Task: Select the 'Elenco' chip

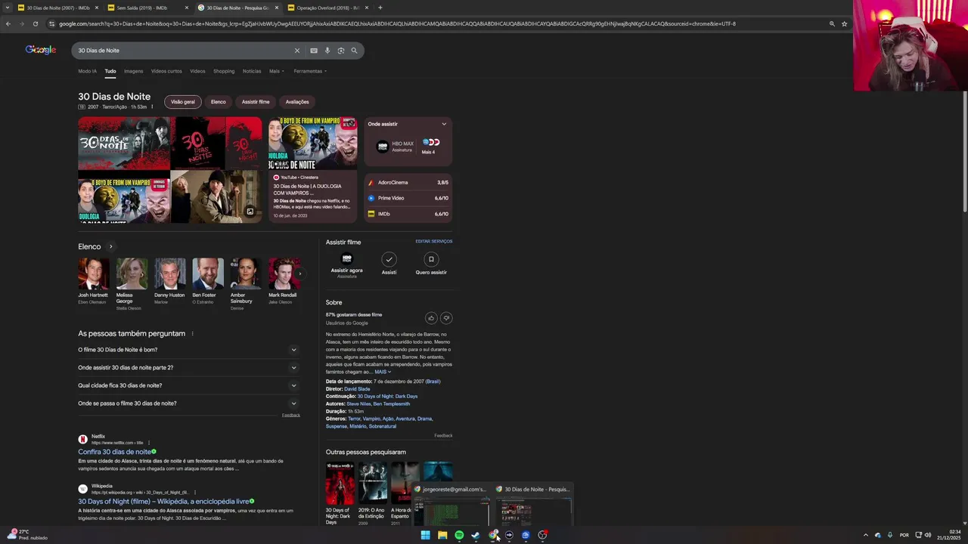Action: tap(218, 102)
